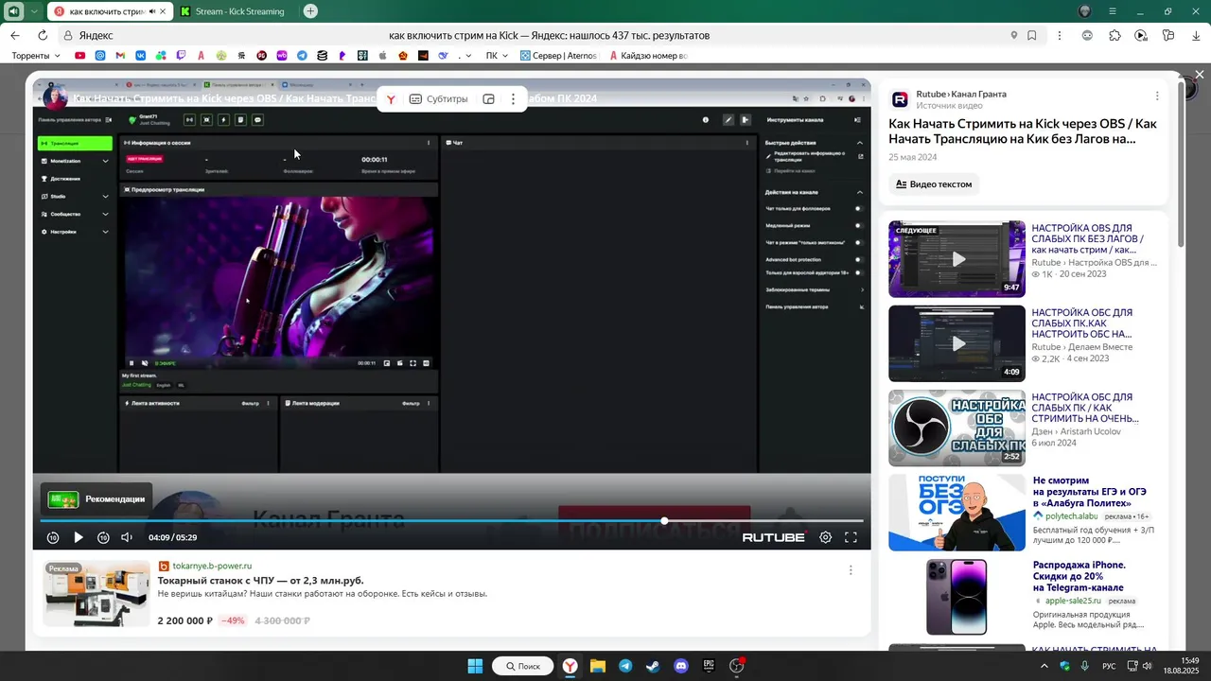Play the Rutube video

click(79, 537)
